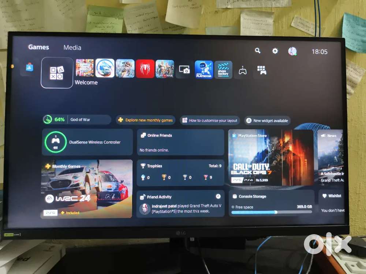Open the Settings gear

pos(275,51)
